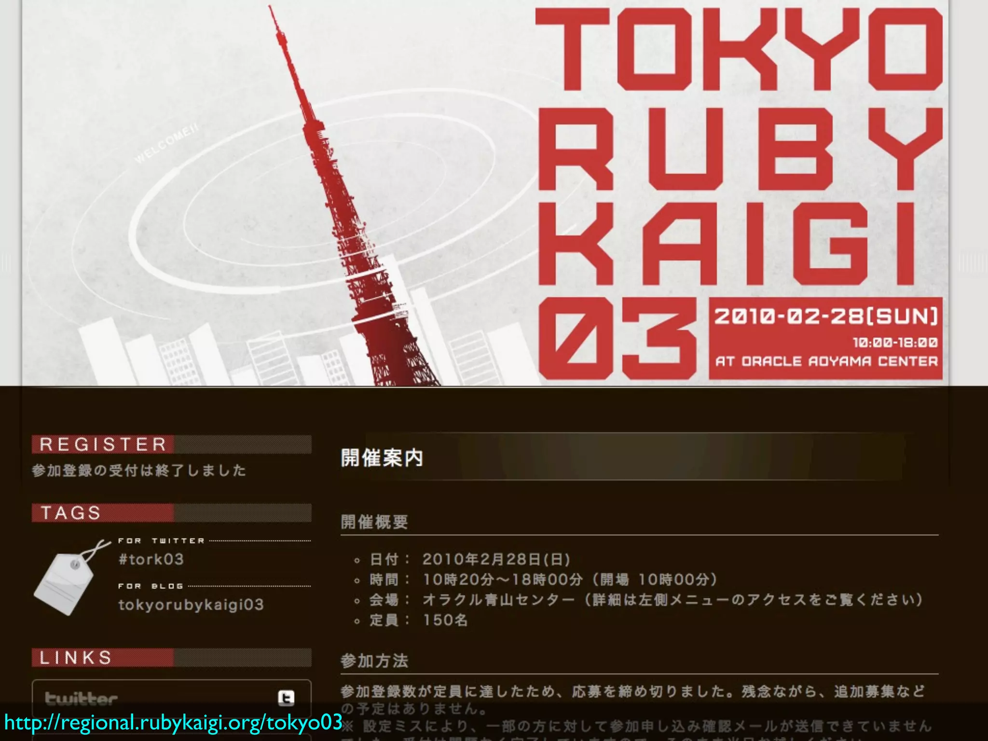Click the 定員: 150名 line
The width and height of the screenshot is (988, 741).
coord(419,620)
